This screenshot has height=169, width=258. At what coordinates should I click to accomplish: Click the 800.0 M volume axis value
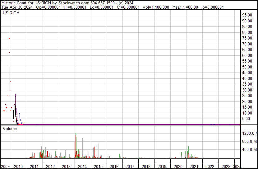pyautogui.click(x=249, y=141)
